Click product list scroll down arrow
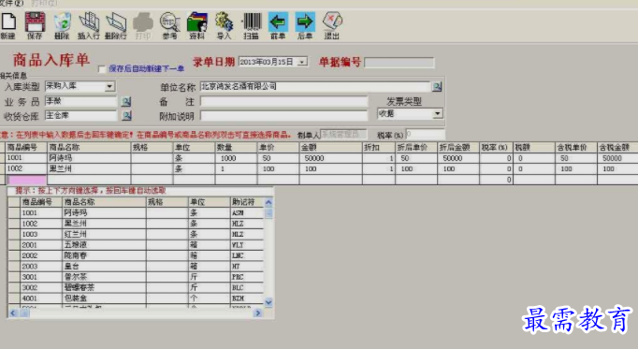638x349 pixels. pyautogui.click(x=268, y=302)
